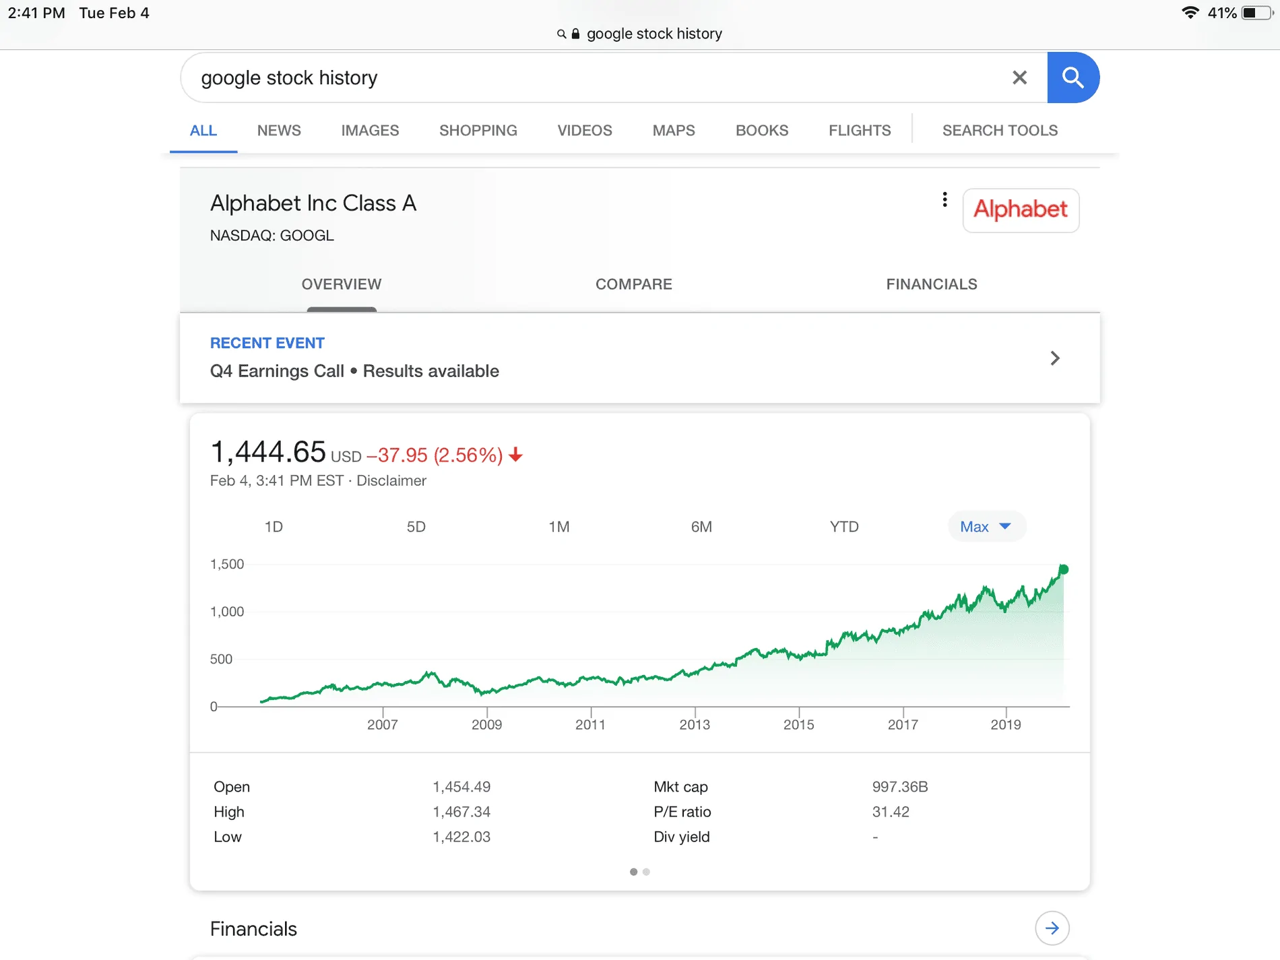The image size is (1280, 960).
Task: Expand the Q4 Earnings Call event
Action: tap(1055, 358)
